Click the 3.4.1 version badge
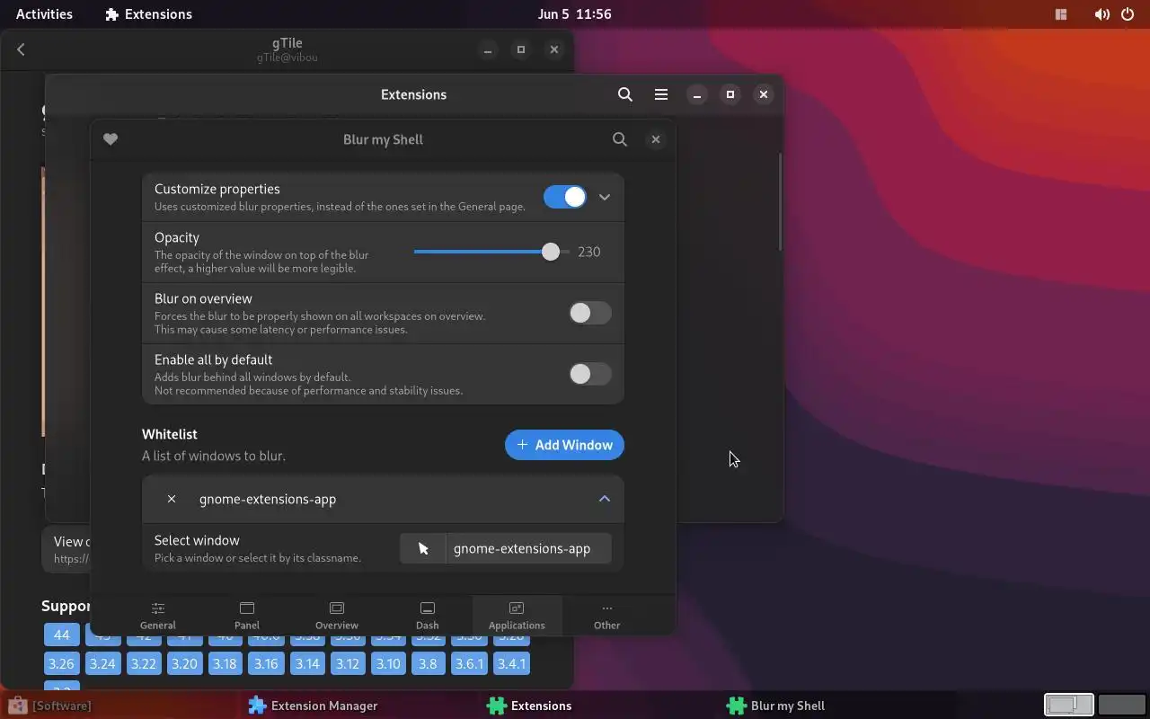Viewport: 1150px width, 719px height. [511, 664]
